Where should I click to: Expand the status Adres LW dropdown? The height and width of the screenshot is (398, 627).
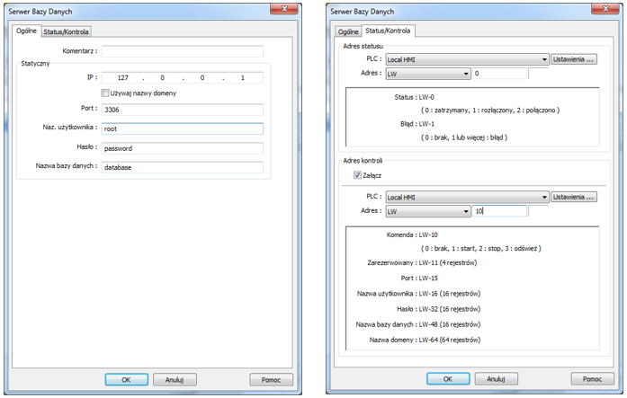pyautogui.click(x=428, y=74)
